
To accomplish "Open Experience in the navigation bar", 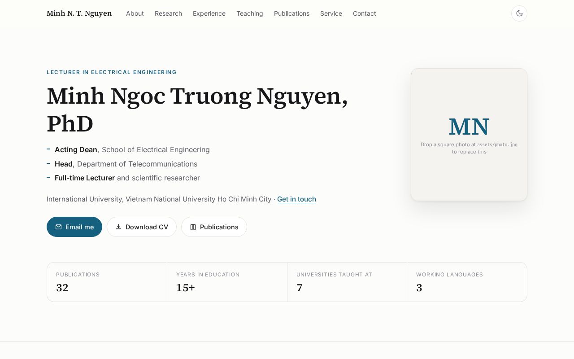I will click(x=209, y=13).
